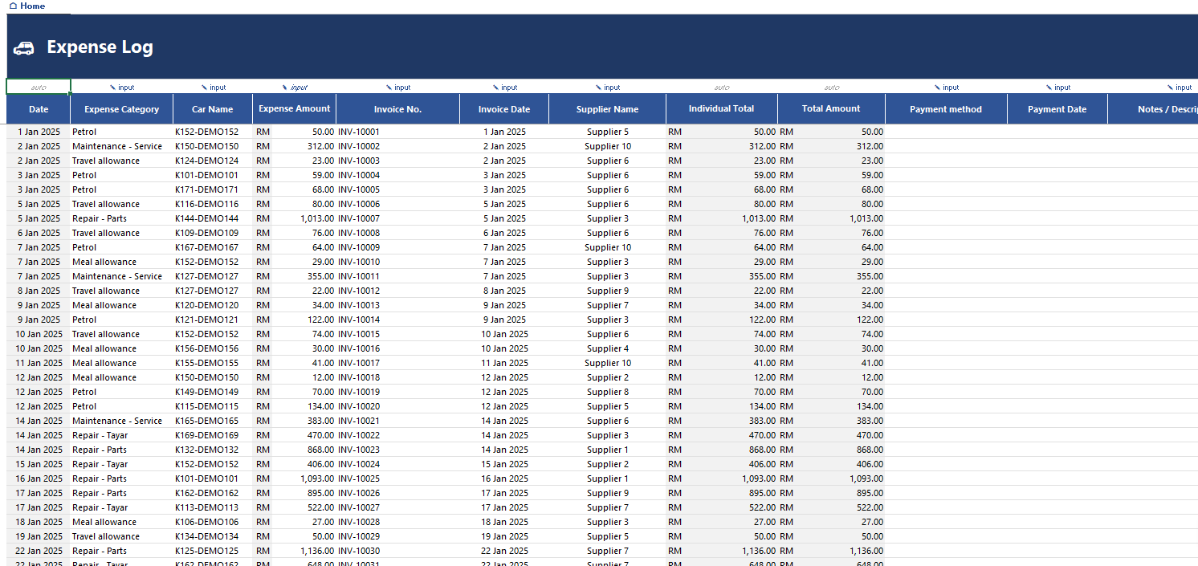Click Supplier 1 in INV-10023 row

point(608,450)
